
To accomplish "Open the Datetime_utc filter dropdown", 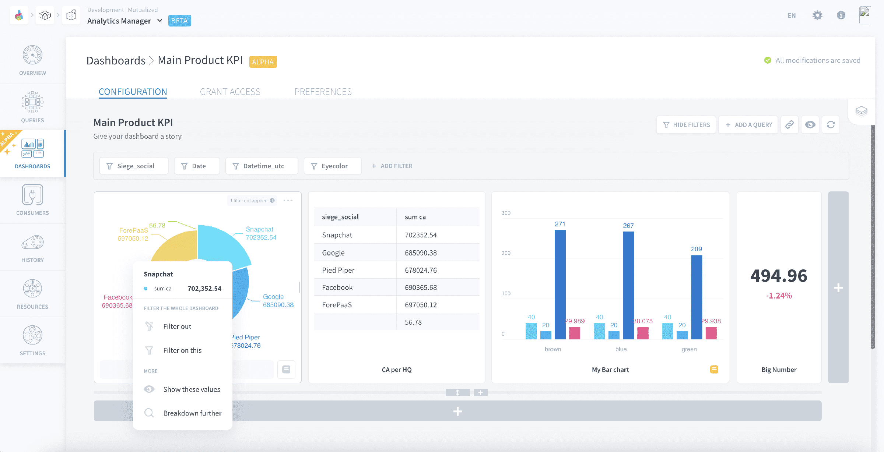I will coord(262,166).
